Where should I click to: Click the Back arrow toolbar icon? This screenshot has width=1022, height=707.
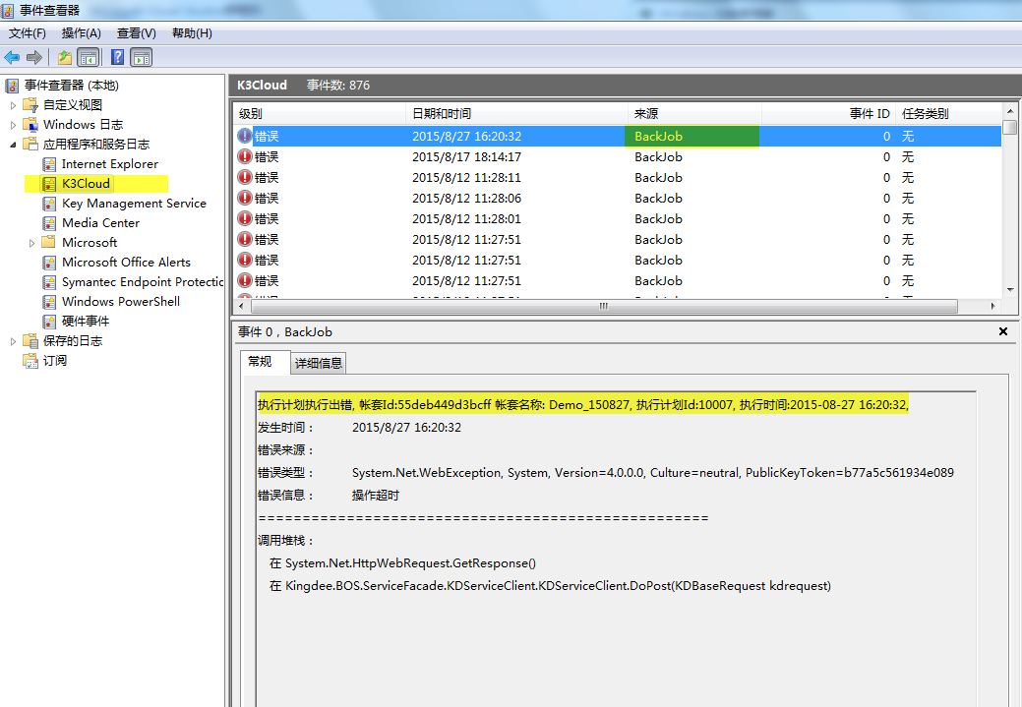pos(12,57)
